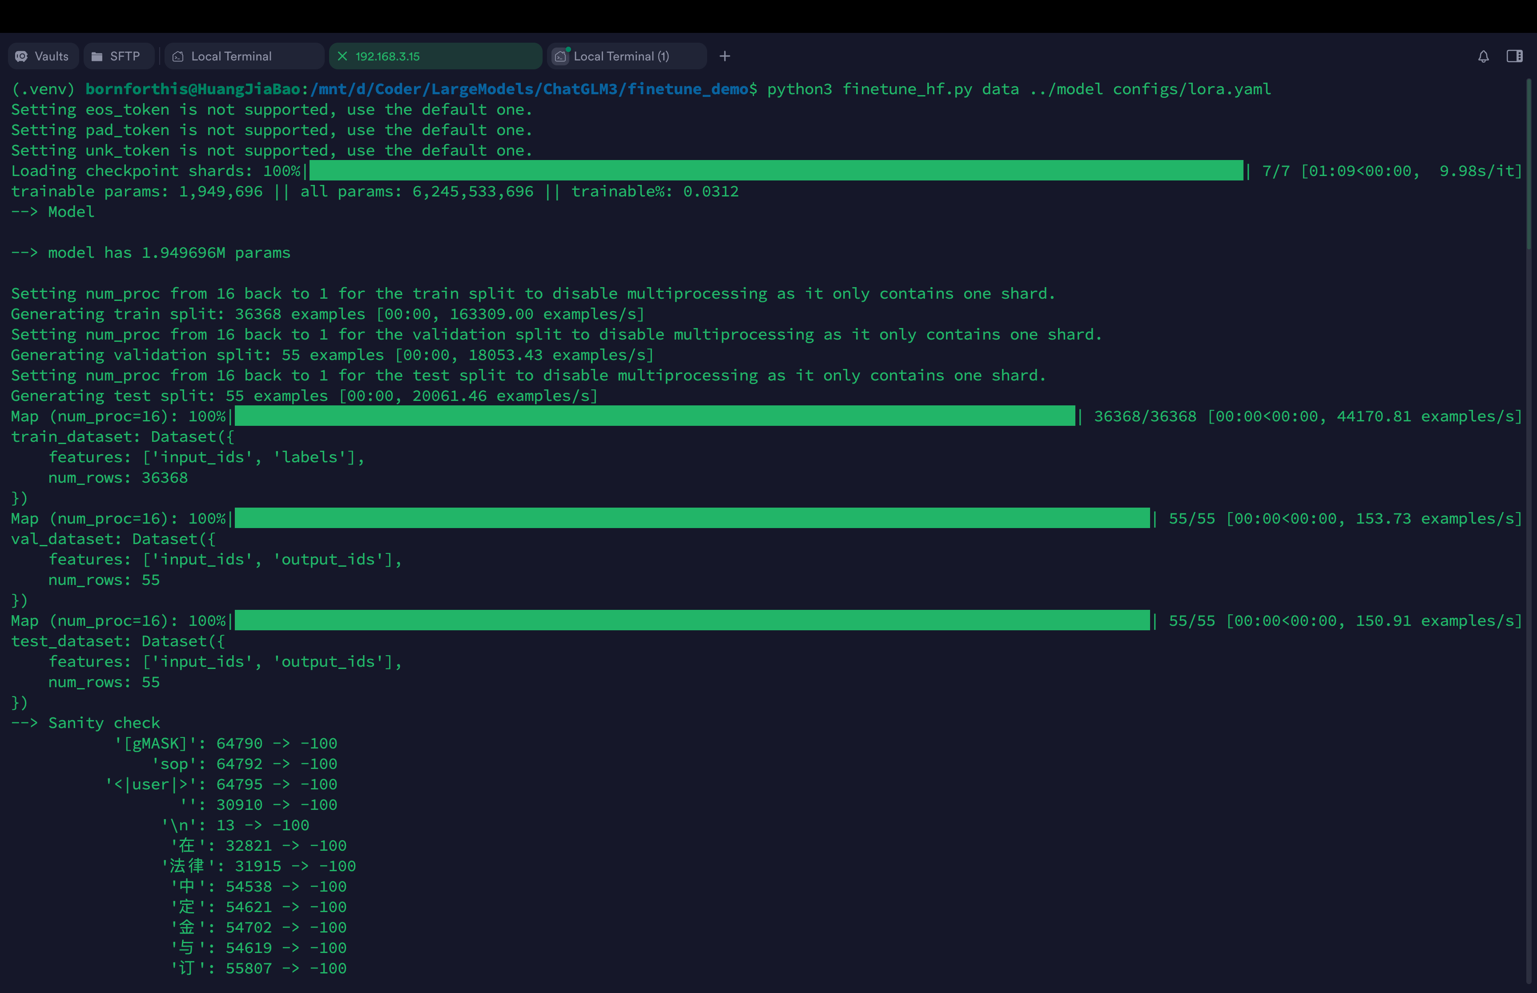Click 'Generating train split: 36368 examples' line
This screenshot has width=1537, height=993.
[x=328, y=314]
